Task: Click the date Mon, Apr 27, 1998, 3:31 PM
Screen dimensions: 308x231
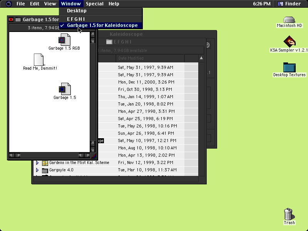Action: pyautogui.click(x=146, y=111)
